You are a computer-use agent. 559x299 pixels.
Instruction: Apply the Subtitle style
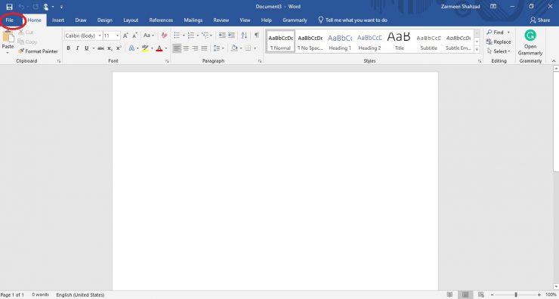click(x=428, y=42)
